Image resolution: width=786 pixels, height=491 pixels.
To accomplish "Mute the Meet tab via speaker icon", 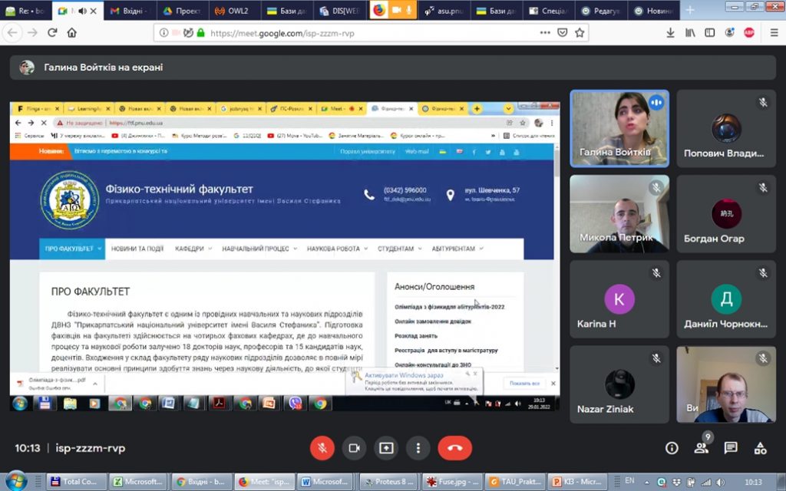I will coord(81,11).
